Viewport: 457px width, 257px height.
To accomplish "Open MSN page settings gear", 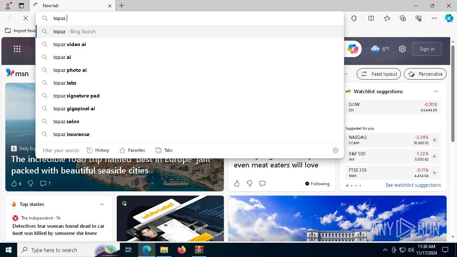I will click(402, 49).
